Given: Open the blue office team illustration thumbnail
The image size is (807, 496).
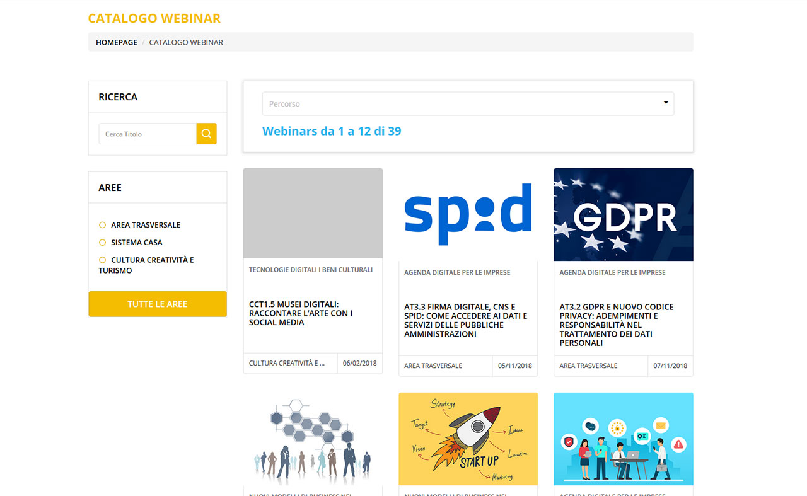Looking at the screenshot, I should click(623, 439).
